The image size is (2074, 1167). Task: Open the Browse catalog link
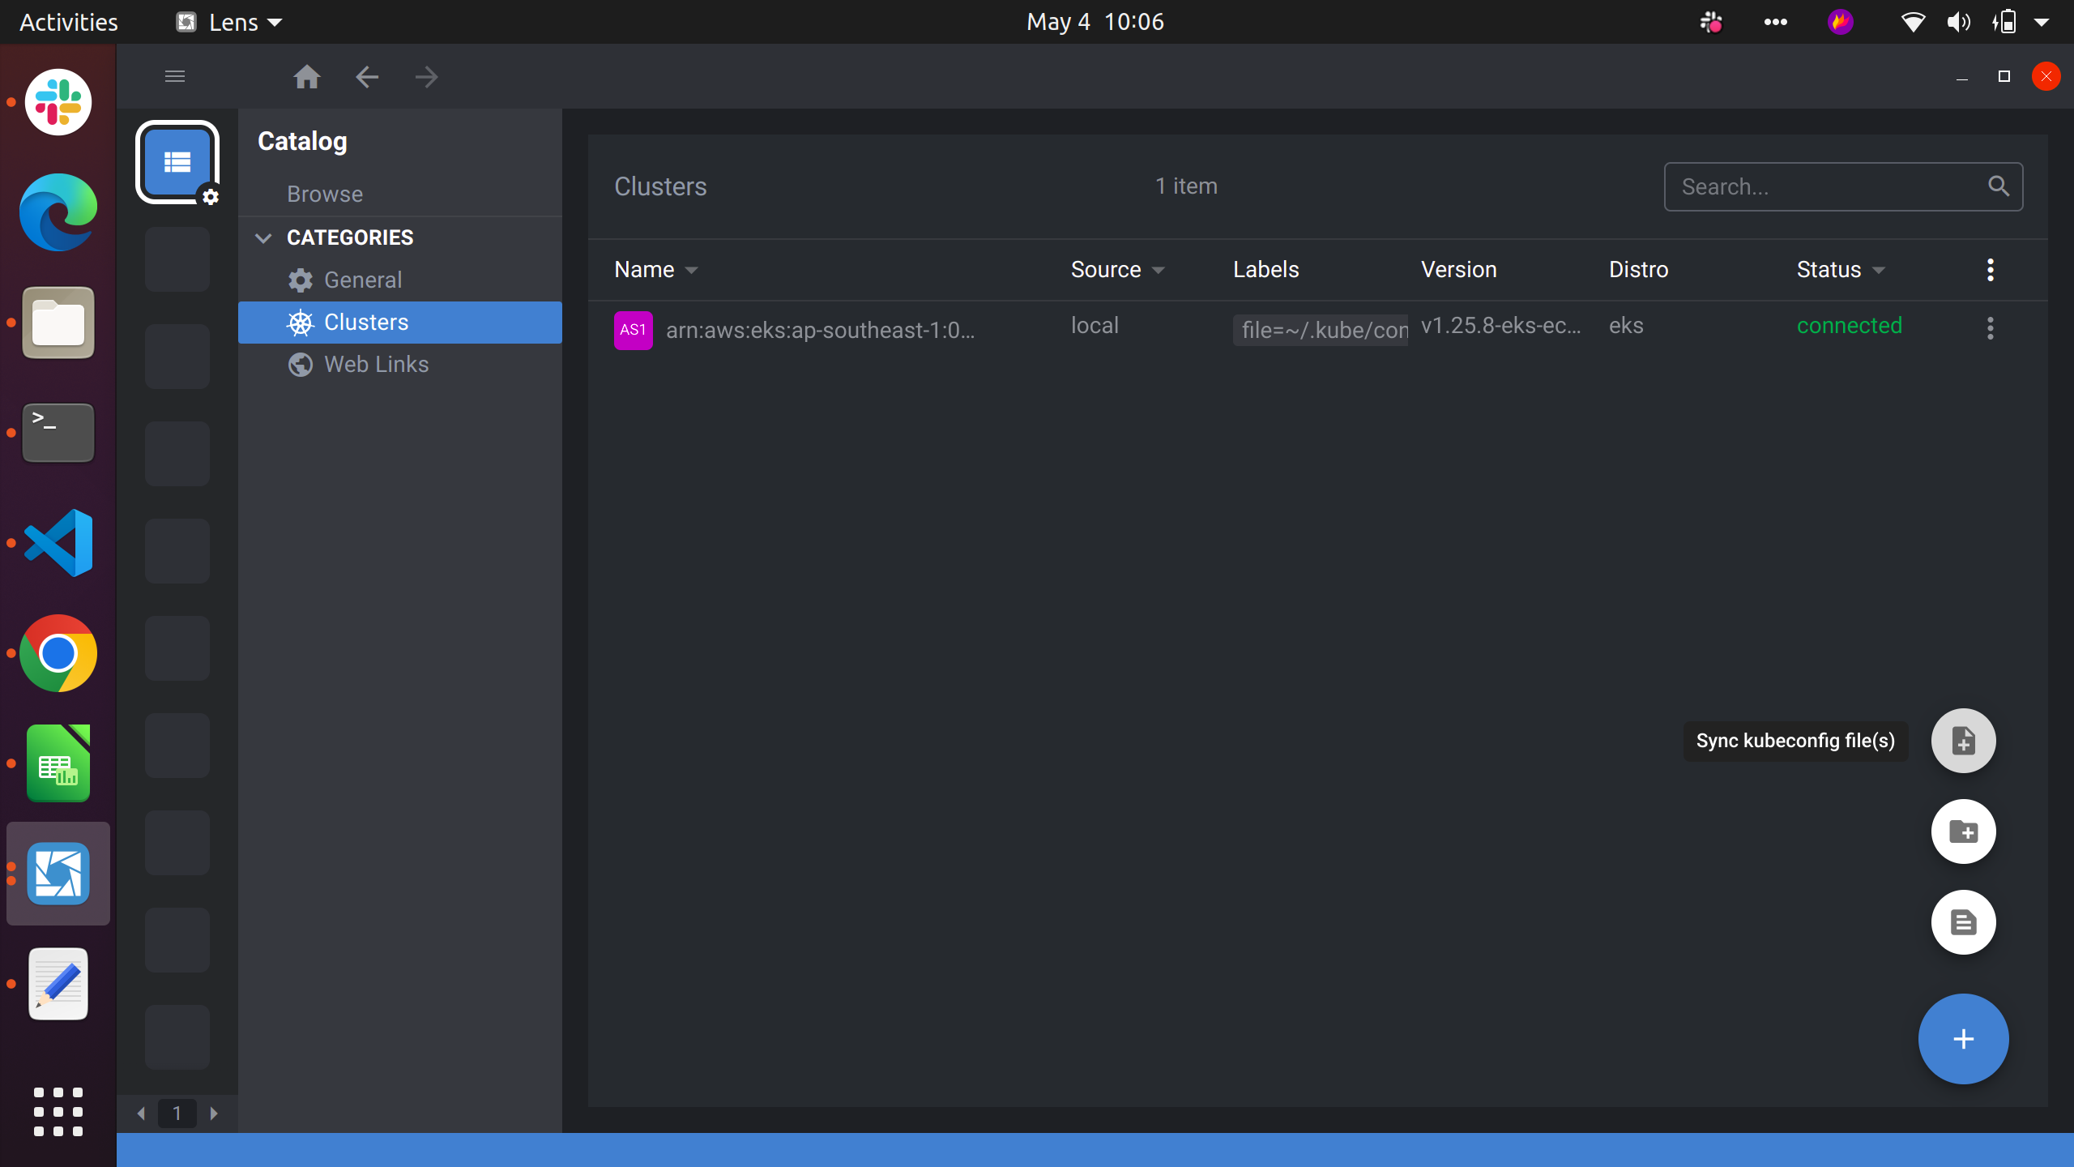(x=325, y=194)
